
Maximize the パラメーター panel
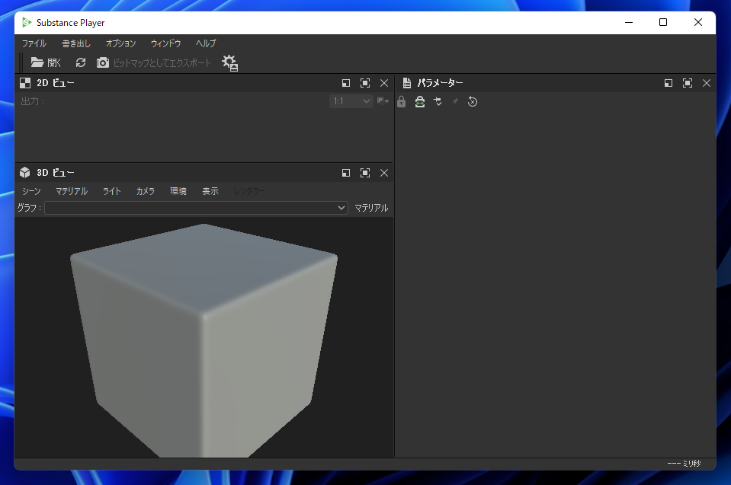(688, 83)
